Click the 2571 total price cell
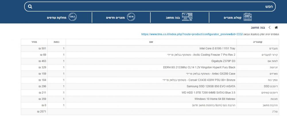This screenshot has width=287, height=117. point(34,112)
